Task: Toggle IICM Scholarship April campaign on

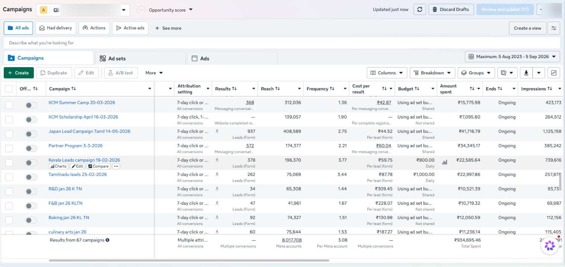Action: pos(31,120)
